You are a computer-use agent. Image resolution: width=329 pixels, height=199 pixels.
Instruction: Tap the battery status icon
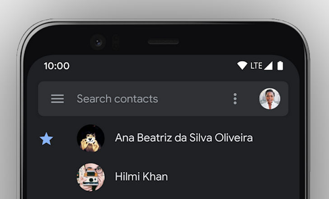280,66
